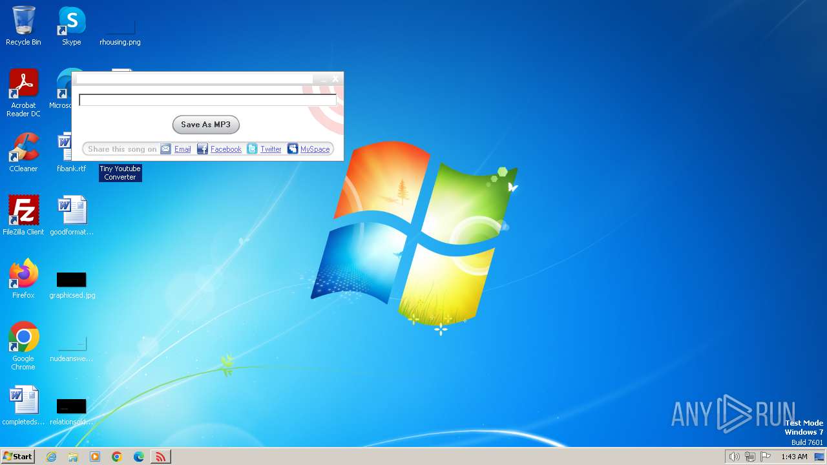Select the Skype desktop shortcut

tap(71, 26)
